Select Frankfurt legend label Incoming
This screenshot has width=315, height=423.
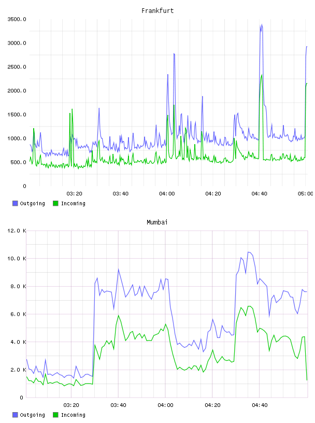tap(73, 204)
